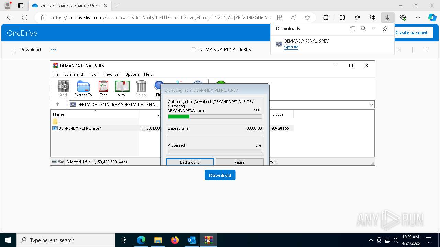Screen dimensions: 440x247
Task: Click the Processed total progress bar
Action: [x=215, y=151]
